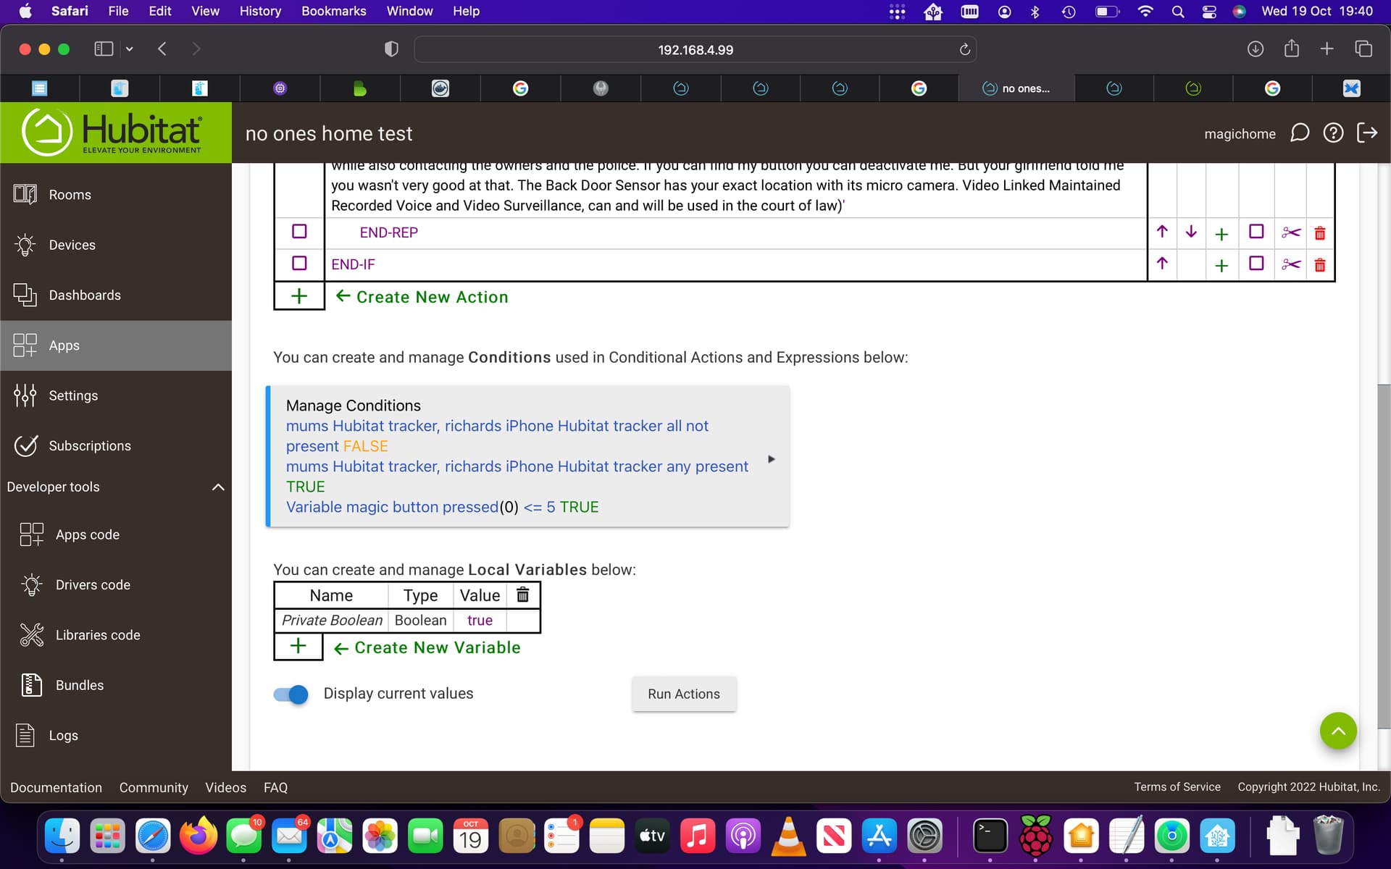Click the Safari address bar
The image size is (1391, 869).
point(695,50)
